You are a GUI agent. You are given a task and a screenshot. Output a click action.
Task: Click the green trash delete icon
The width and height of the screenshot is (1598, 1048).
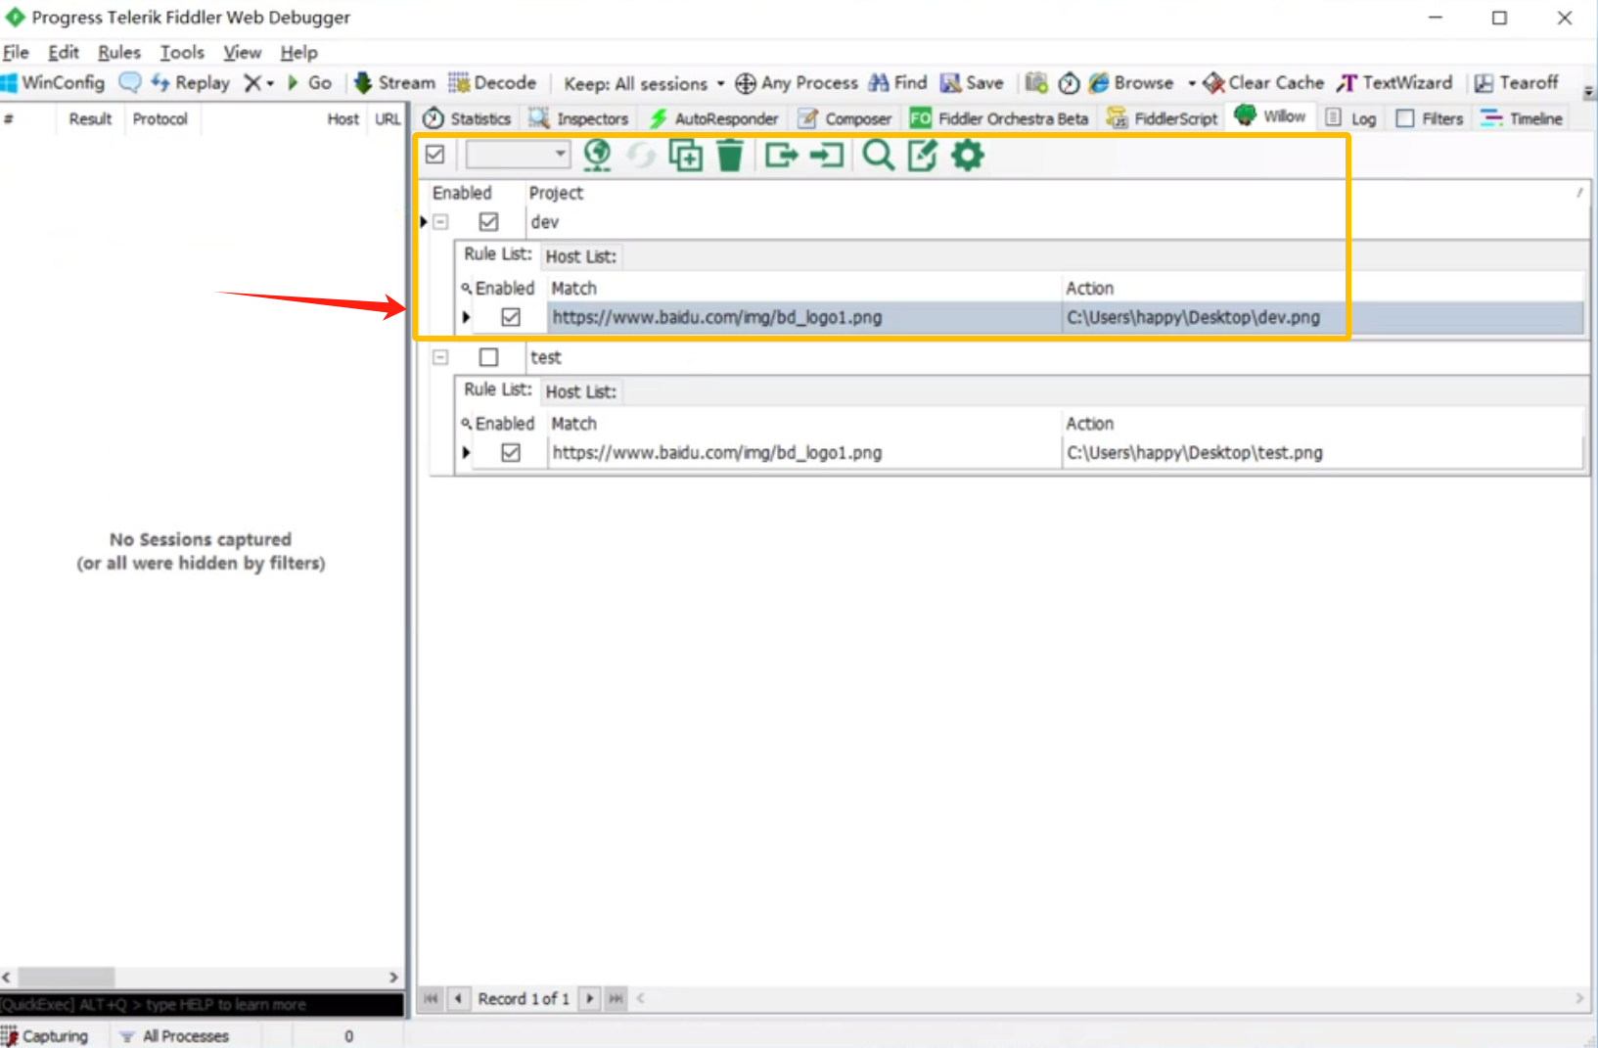click(730, 155)
